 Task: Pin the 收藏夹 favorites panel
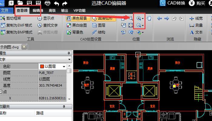pos(64,106)
